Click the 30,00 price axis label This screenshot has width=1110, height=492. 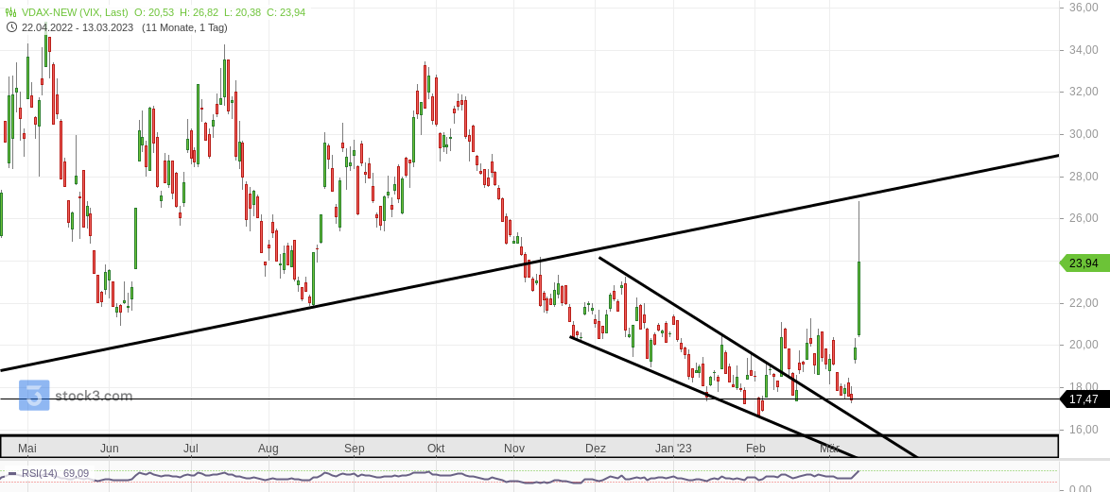(x=1084, y=133)
